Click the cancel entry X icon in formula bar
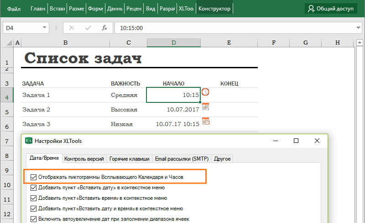Image resolution: width=365 pixels, height=223 pixels. click(72, 28)
